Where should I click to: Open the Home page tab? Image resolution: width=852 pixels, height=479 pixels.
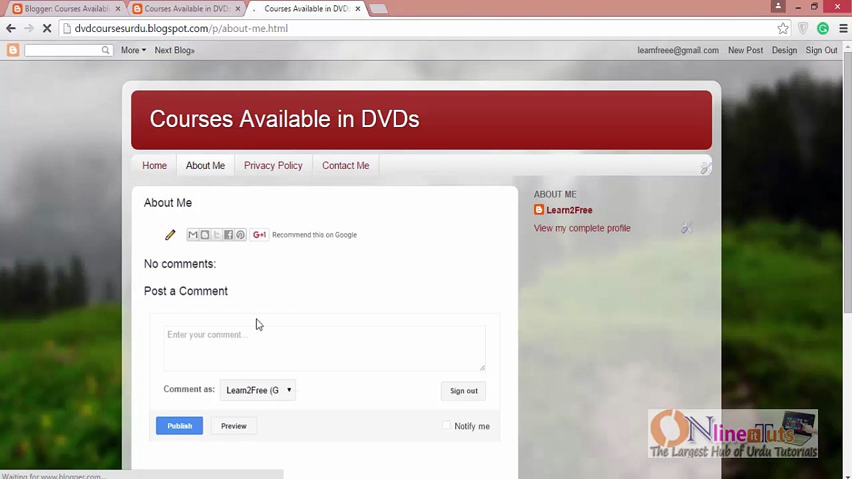tap(154, 166)
